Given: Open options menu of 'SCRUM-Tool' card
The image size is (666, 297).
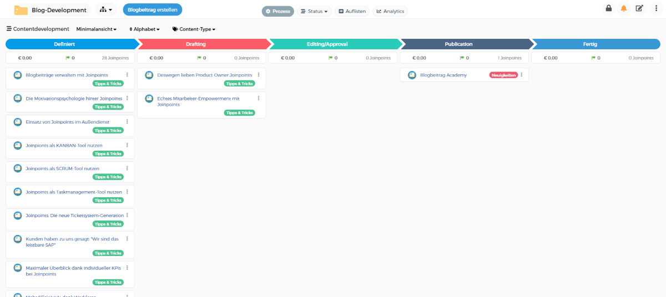Looking at the screenshot, I should point(127,168).
